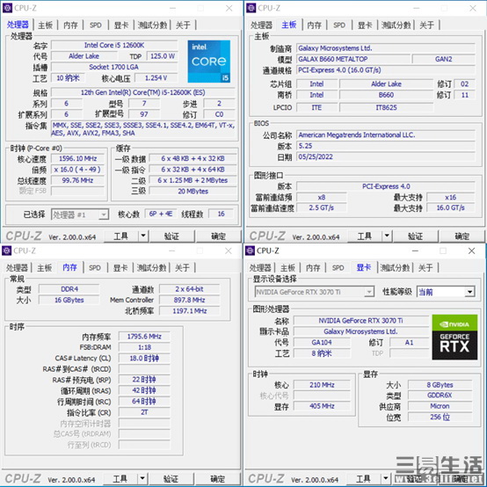Image resolution: width=487 pixels, height=487 pixels.
Task: Open 工具 dropdown arrow in memory window
Action: coord(142,478)
